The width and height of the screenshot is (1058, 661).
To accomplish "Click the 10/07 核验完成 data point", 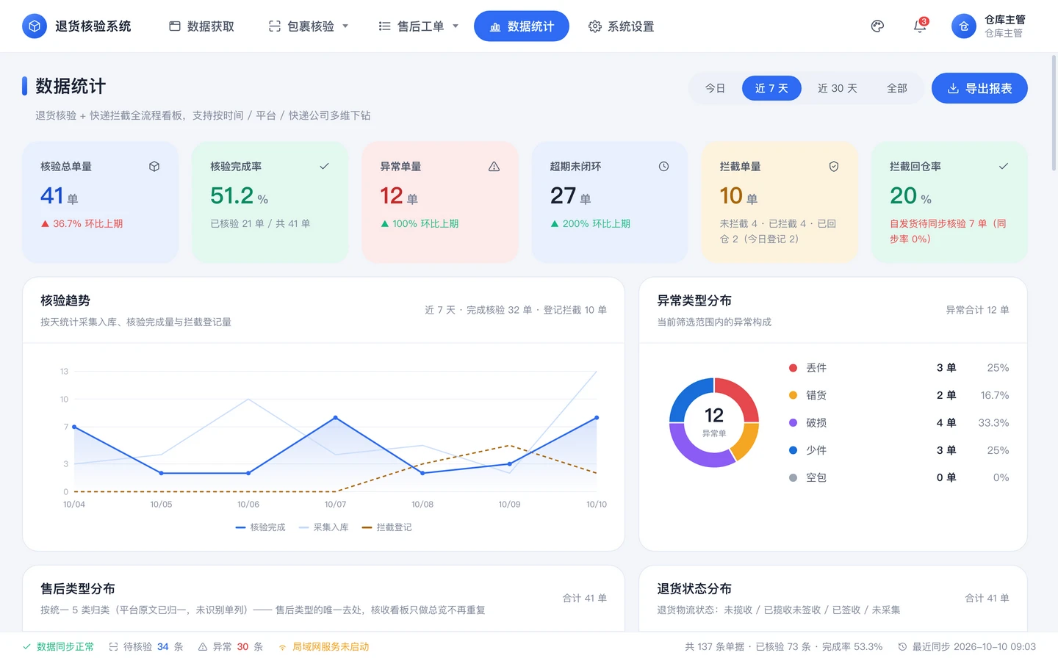I will [x=336, y=418].
